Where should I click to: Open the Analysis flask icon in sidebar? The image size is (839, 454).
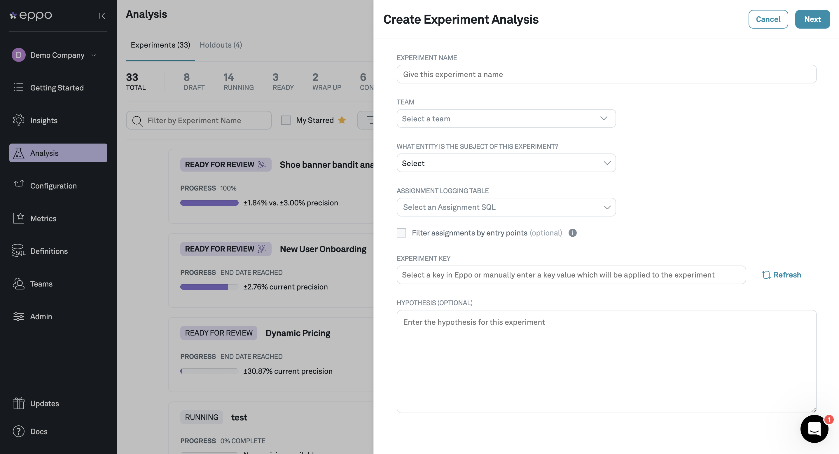(19, 153)
